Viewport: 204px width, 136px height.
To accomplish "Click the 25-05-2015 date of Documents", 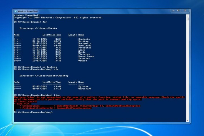I will point(40,43).
